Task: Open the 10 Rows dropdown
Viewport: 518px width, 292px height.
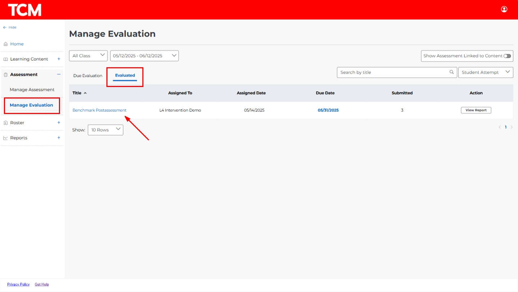Action: (x=105, y=130)
